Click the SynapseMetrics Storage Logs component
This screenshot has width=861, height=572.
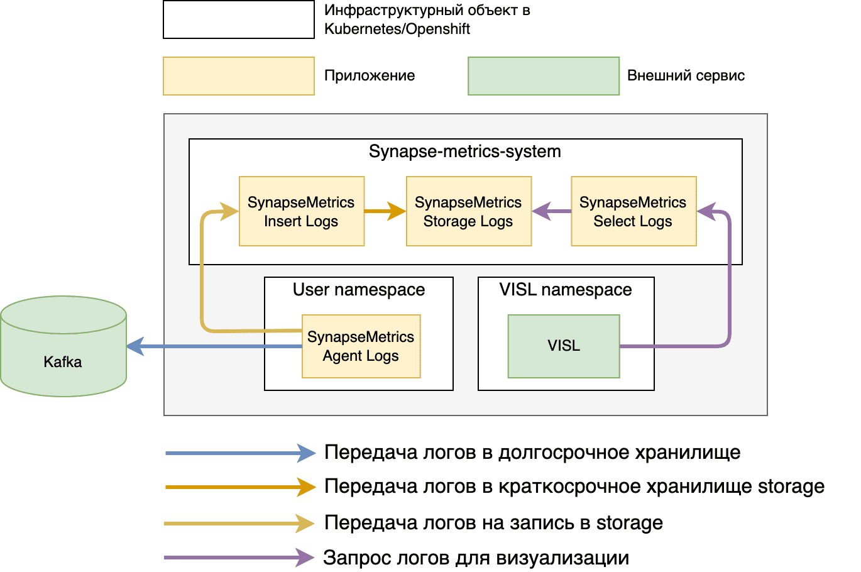coord(468,211)
